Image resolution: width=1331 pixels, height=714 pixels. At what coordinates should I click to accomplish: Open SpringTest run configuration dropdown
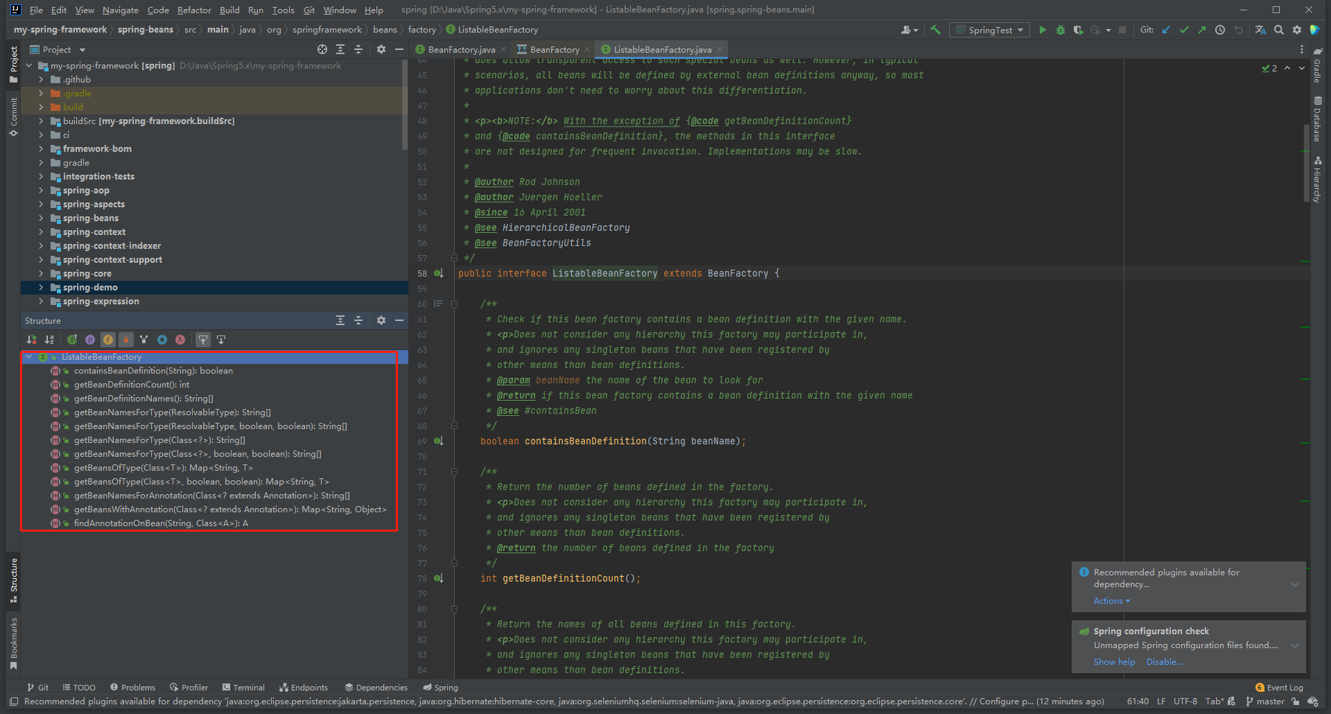click(989, 30)
